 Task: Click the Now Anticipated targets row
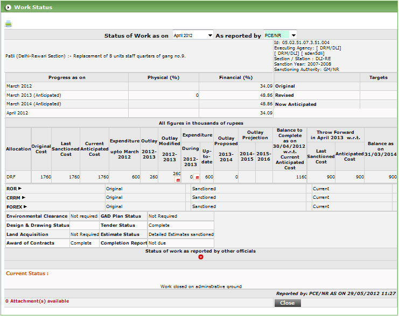coord(296,104)
